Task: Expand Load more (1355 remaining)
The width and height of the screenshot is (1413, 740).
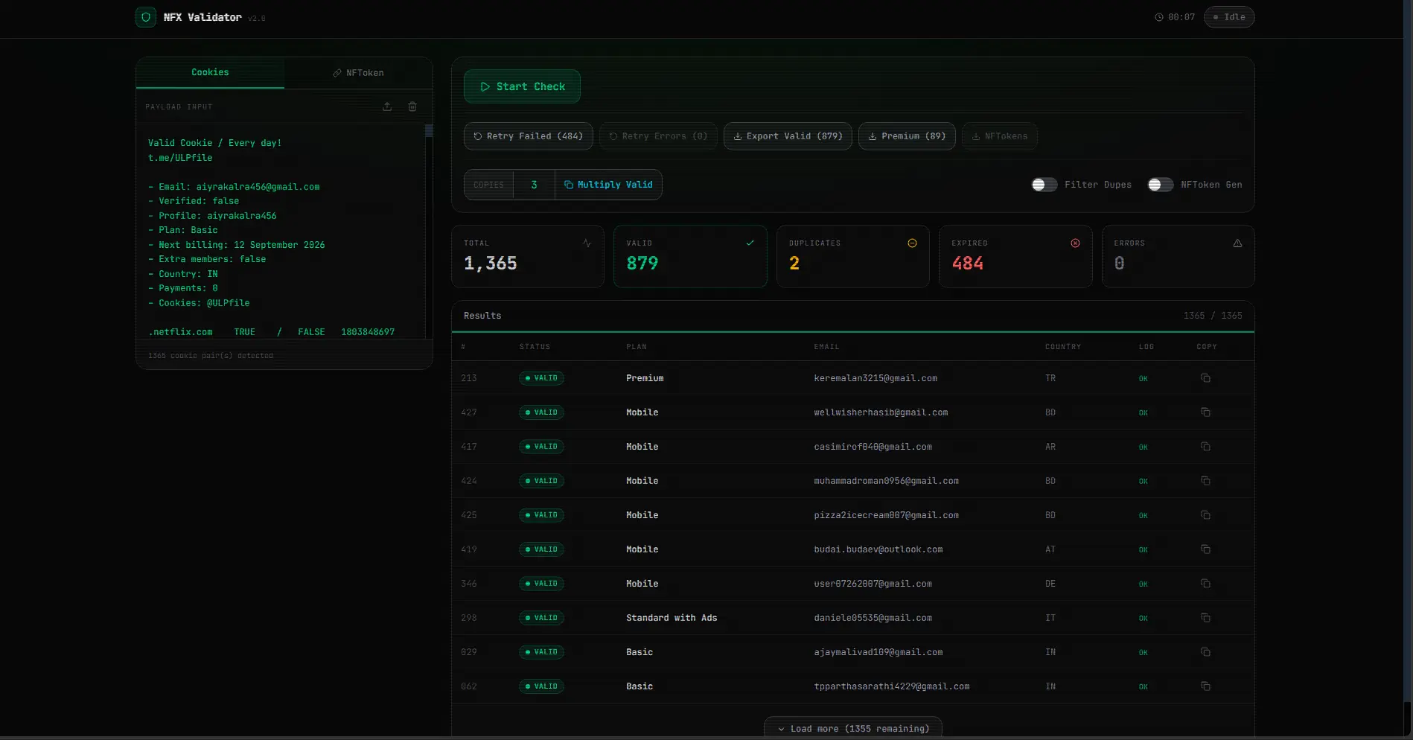Action: coord(853,728)
